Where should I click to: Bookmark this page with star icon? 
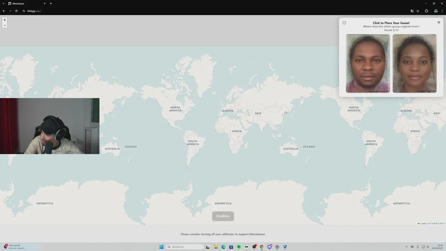(x=418, y=11)
